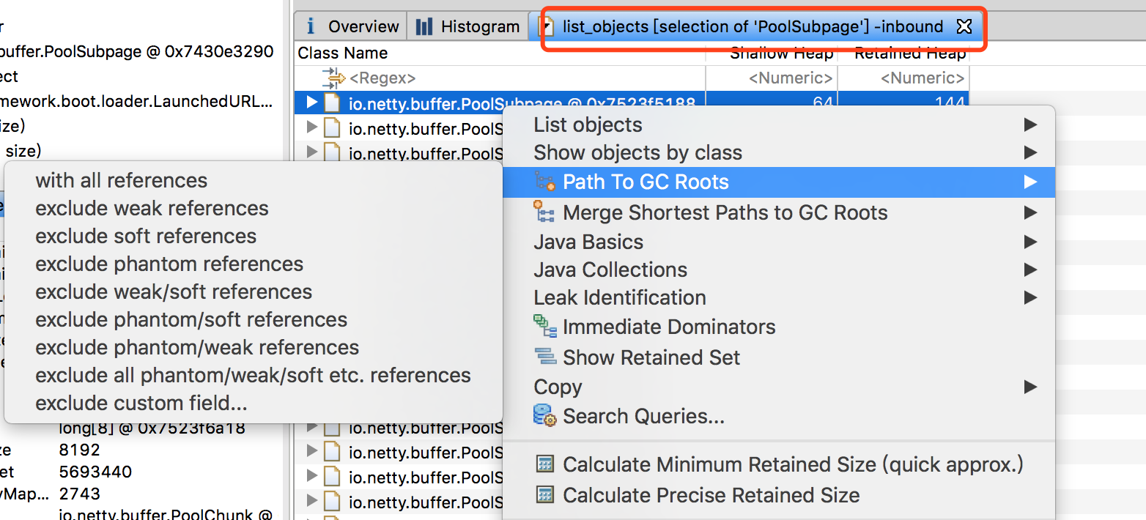1146x520 pixels.
Task: Choose Calculate Minimum Retained Size (quick approx.)
Action: [x=779, y=464]
